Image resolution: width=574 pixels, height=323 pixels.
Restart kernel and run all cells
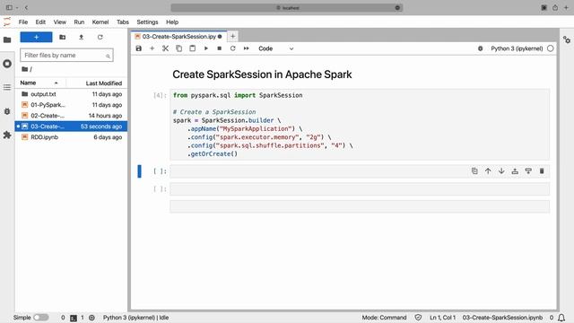pos(247,48)
